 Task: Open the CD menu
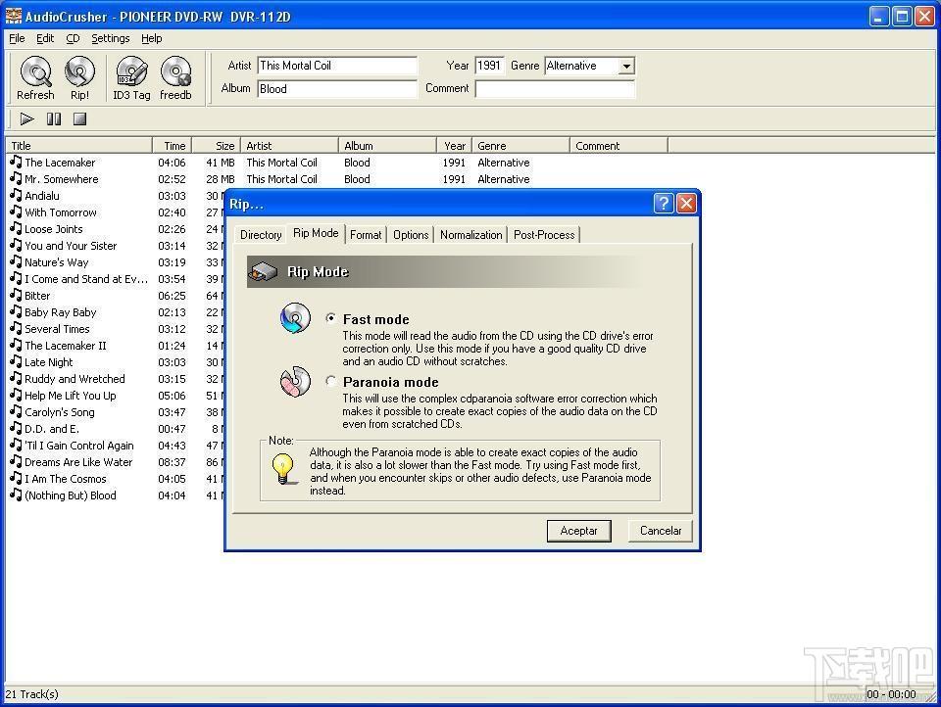click(73, 38)
